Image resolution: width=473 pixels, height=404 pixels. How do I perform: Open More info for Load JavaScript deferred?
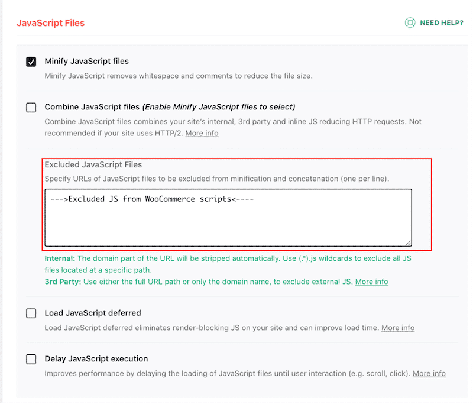click(397, 327)
